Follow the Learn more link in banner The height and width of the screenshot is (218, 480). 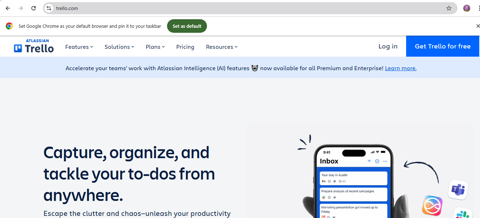[401, 68]
